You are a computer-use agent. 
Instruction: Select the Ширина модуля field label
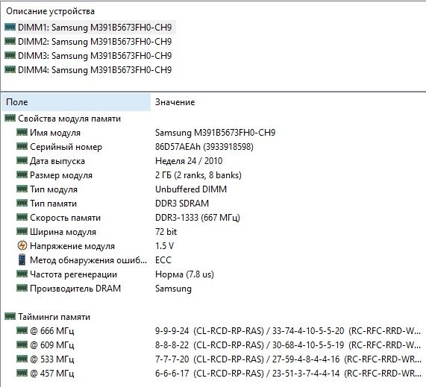point(63,232)
